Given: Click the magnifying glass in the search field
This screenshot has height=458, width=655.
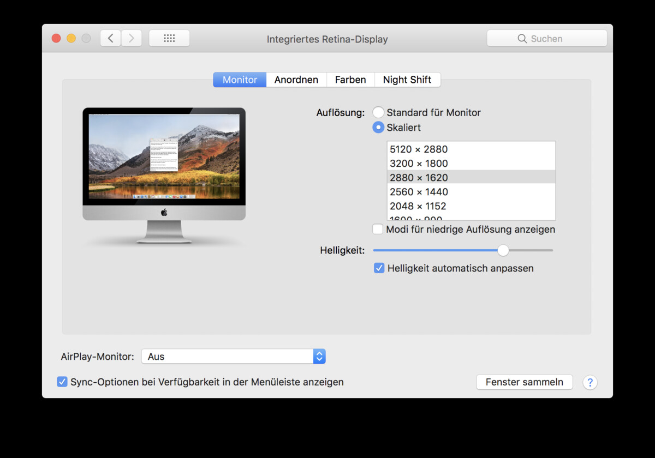Looking at the screenshot, I should [x=523, y=38].
